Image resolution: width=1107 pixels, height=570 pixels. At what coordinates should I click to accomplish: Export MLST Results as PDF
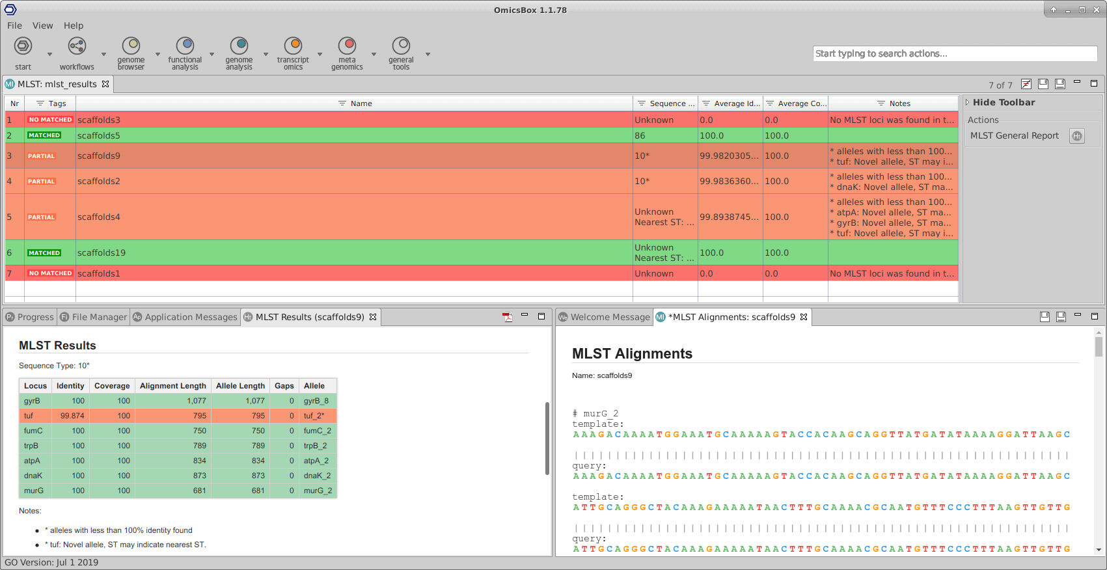click(508, 317)
